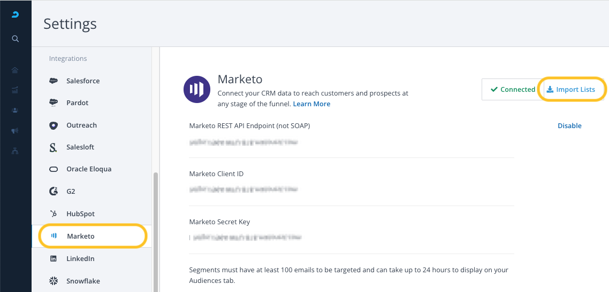Go to Home via the house icon
The image size is (609, 292).
[16, 70]
